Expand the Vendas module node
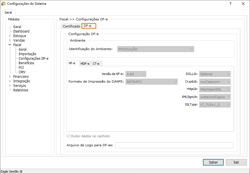Screen dimensions: 250x174 (10, 40)
